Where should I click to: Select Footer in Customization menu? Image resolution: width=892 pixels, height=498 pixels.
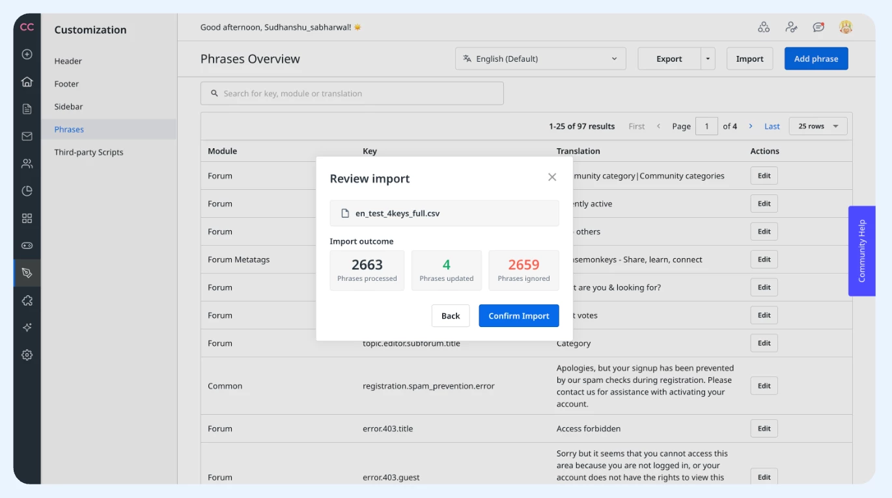pyautogui.click(x=66, y=84)
